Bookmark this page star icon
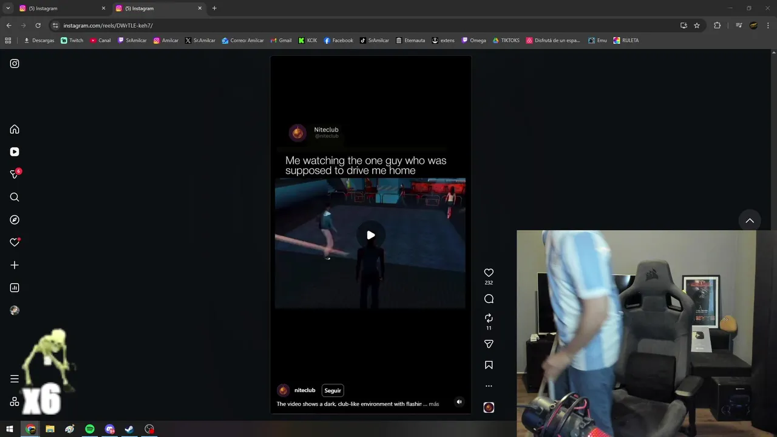Screen dimensions: 777x437 point(697,25)
